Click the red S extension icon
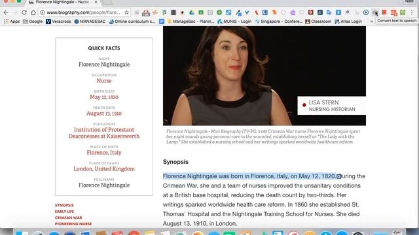The image size is (419, 235). pyautogui.click(x=311, y=12)
